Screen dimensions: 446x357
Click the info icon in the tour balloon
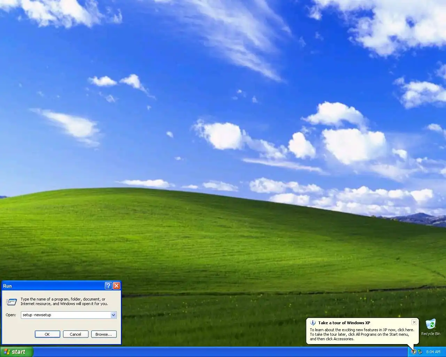(313, 323)
